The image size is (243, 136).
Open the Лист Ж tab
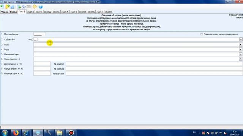[x=65, y=12]
